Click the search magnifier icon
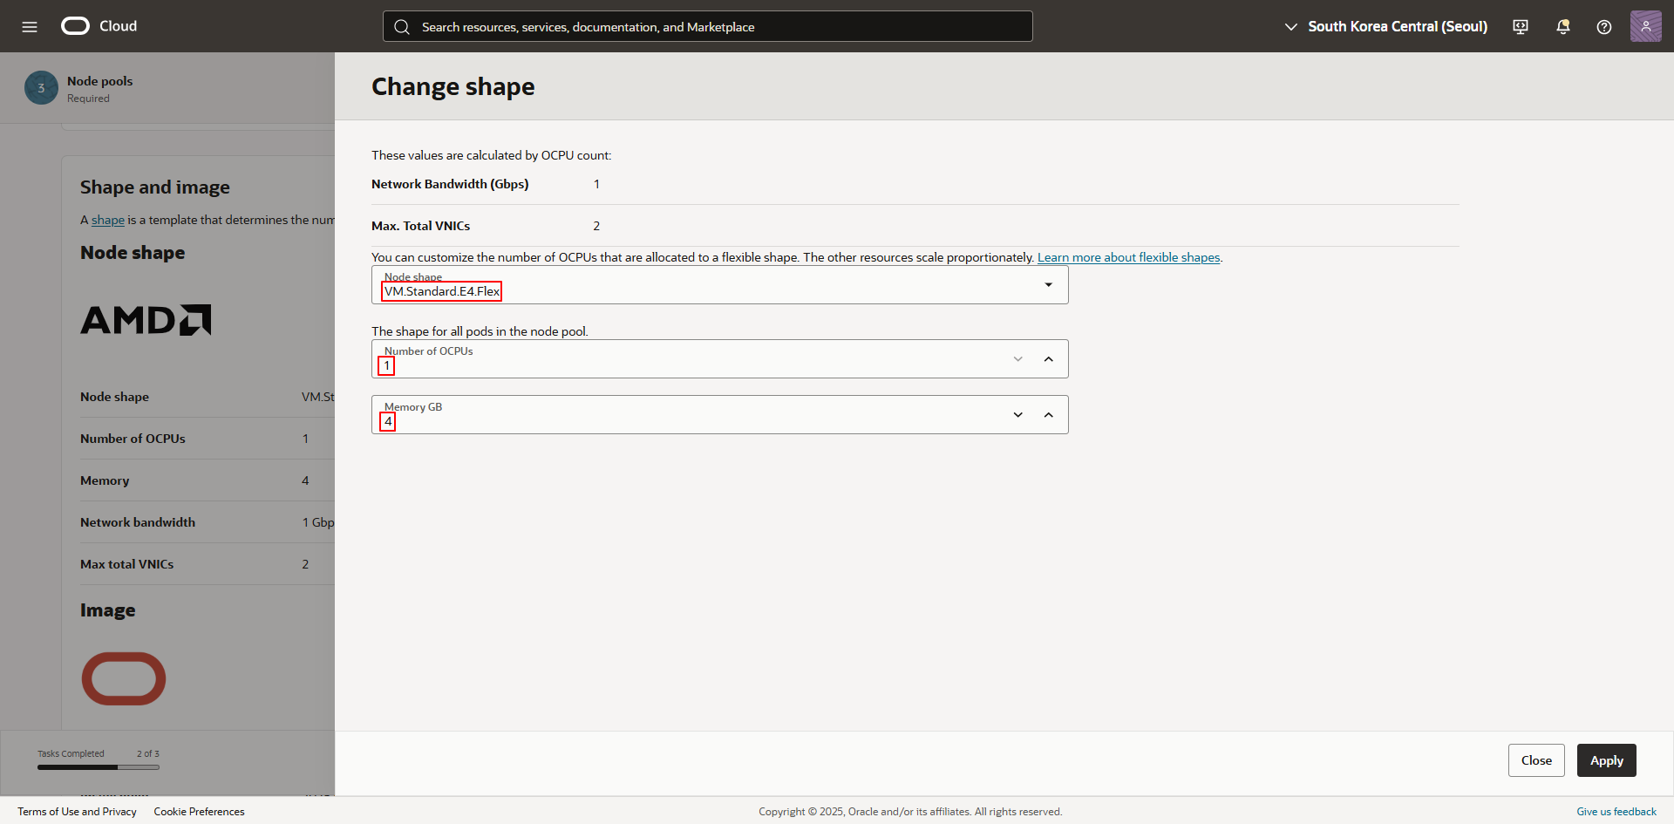 point(402,27)
